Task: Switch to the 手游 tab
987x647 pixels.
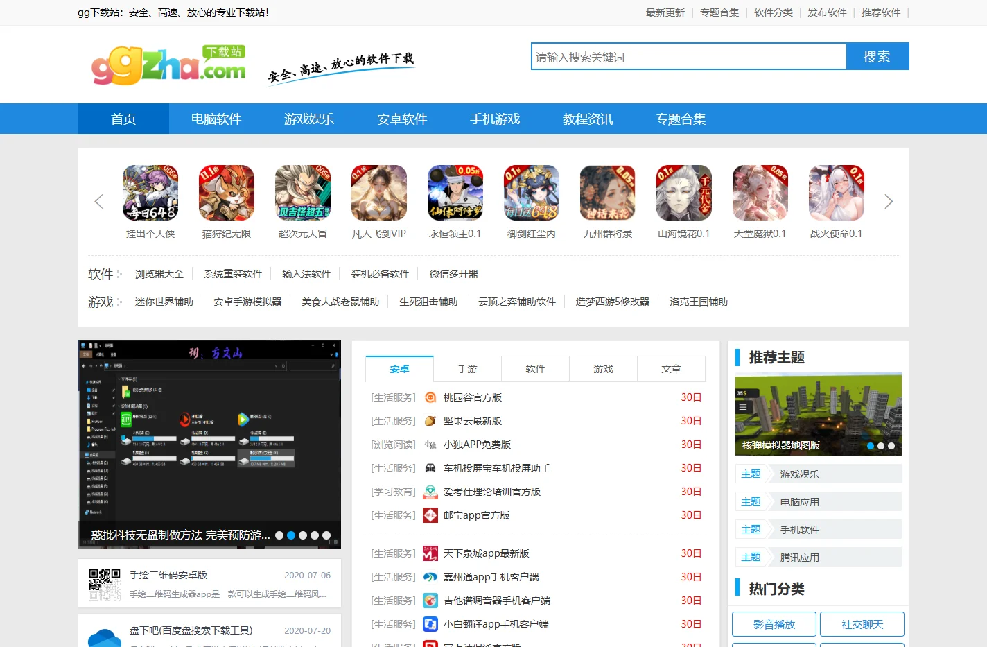Action: pos(468,369)
